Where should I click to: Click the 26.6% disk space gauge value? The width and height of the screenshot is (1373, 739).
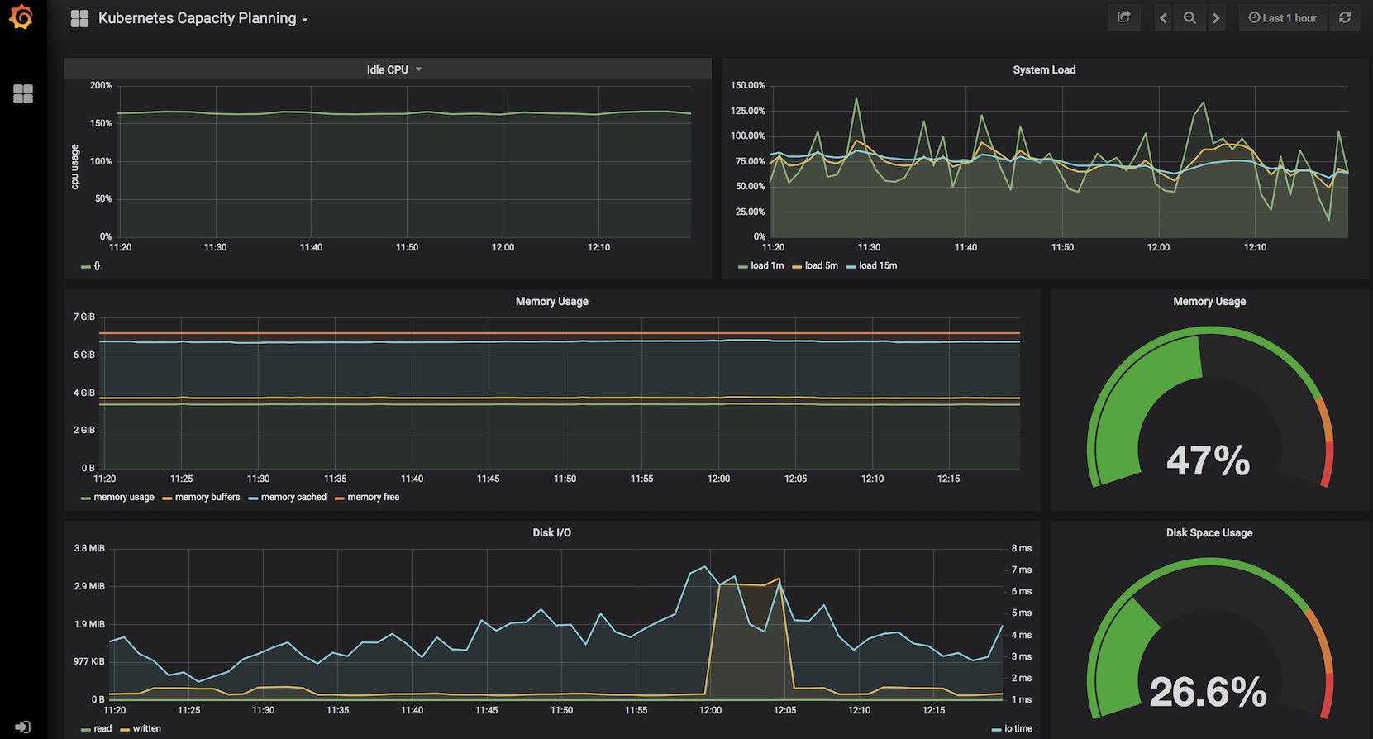click(1208, 692)
